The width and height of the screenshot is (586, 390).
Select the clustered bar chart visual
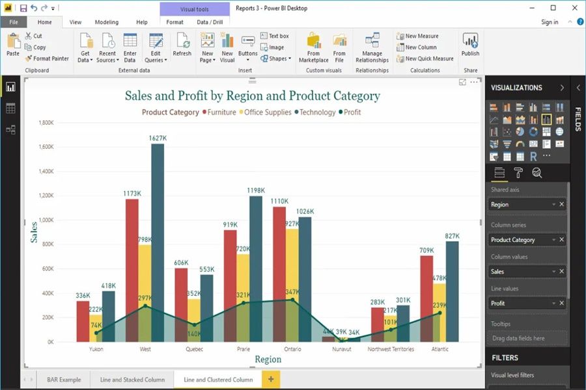(x=520, y=107)
